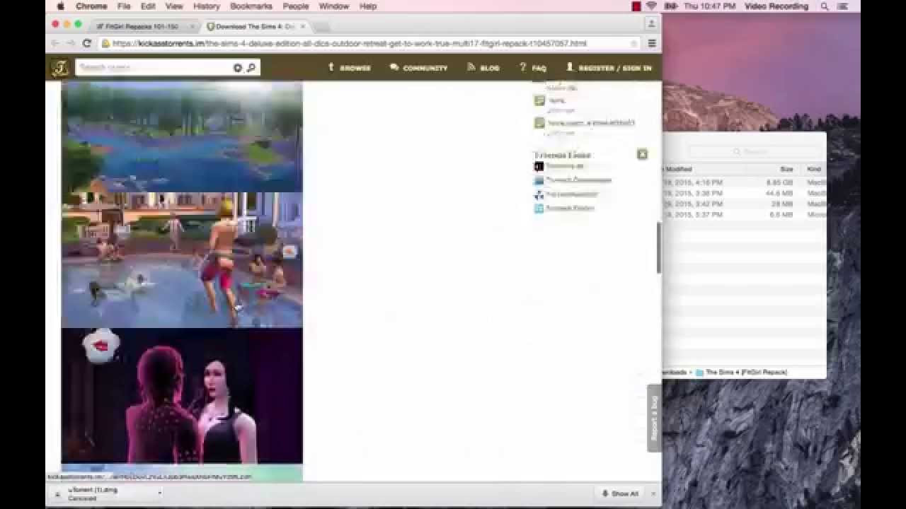Click Register / Sign In
906x509 pixels.
pyautogui.click(x=609, y=68)
